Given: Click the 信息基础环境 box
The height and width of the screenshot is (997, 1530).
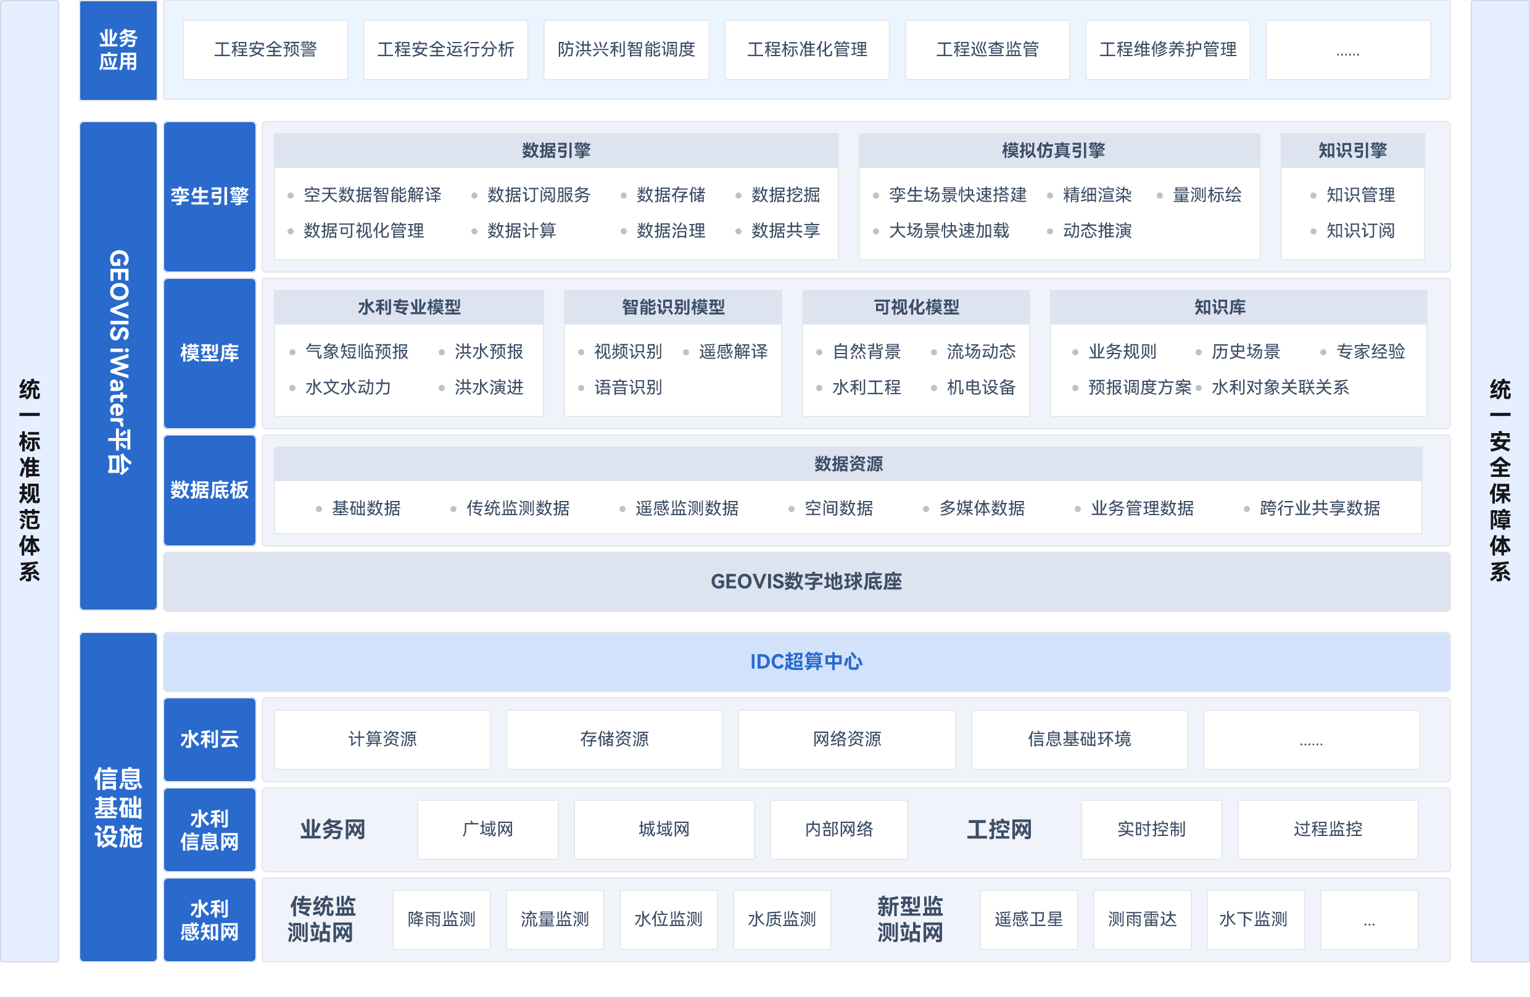Looking at the screenshot, I should point(1080,739).
